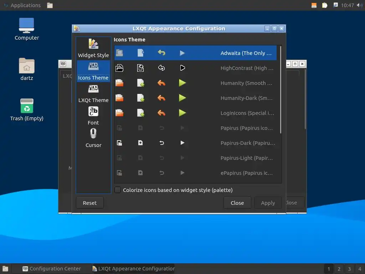Switch to workspace 3
The image size is (365, 274).
pos(349,269)
